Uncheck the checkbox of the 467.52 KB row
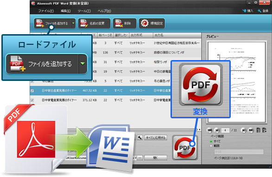The width and height of the screenshot is (272, 177). (x=32, y=91)
